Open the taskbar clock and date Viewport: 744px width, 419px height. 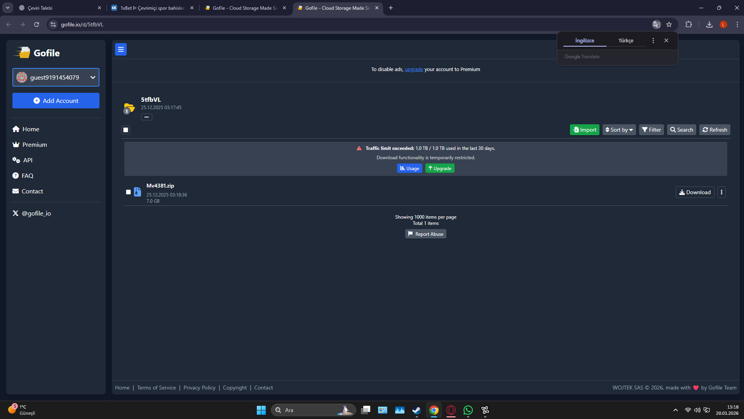(727, 410)
